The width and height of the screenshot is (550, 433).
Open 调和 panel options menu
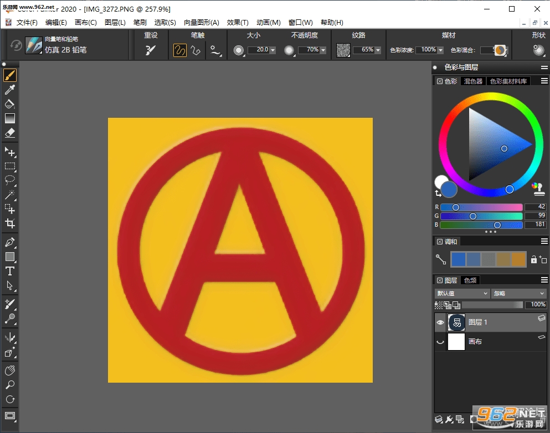pyautogui.click(x=544, y=241)
